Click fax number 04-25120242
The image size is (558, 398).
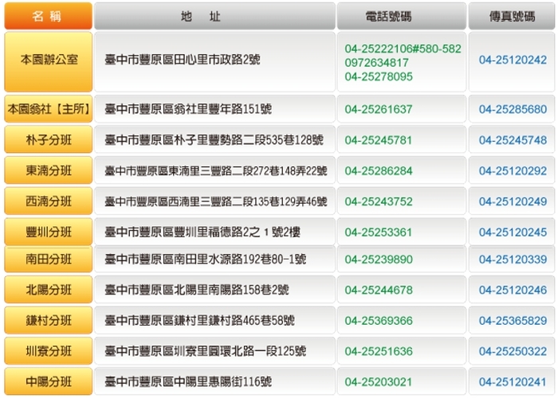pos(513,60)
